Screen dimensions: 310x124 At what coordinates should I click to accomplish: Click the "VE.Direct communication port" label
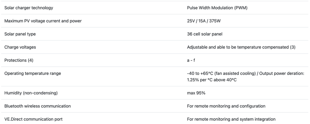coord(33,119)
